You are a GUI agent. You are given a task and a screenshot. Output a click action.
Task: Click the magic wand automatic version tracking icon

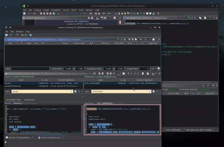click(x=18, y=35)
